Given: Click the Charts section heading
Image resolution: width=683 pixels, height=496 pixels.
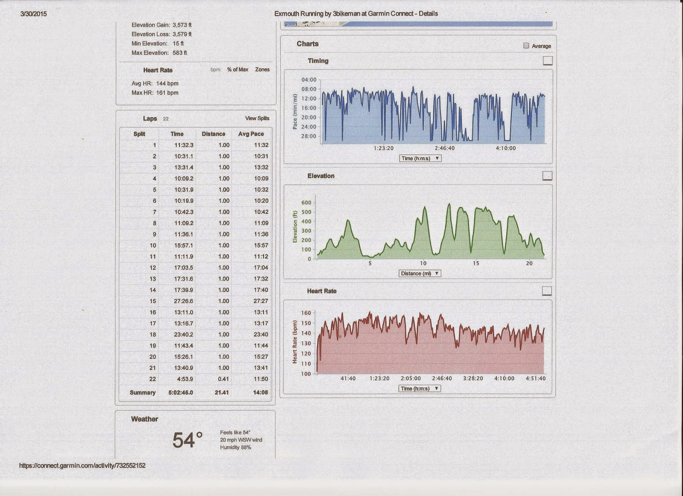Looking at the screenshot, I should 307,44.
